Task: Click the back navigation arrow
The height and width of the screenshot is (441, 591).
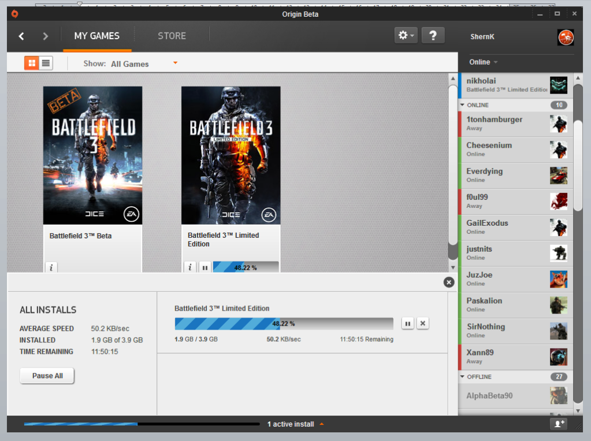Action: pos(21,36)
